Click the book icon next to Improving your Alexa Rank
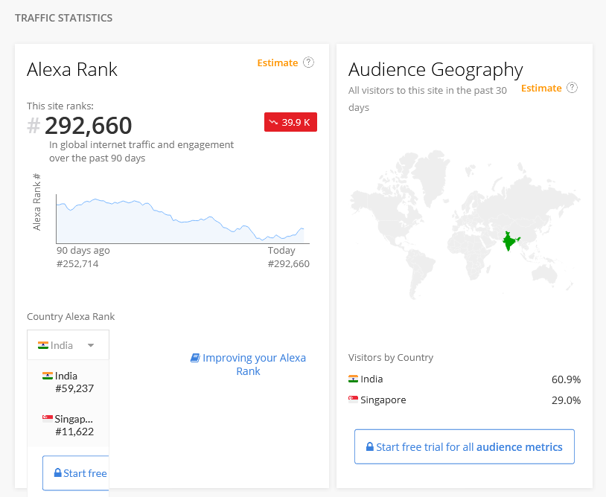606x497 pixels. tap(195, 358)
